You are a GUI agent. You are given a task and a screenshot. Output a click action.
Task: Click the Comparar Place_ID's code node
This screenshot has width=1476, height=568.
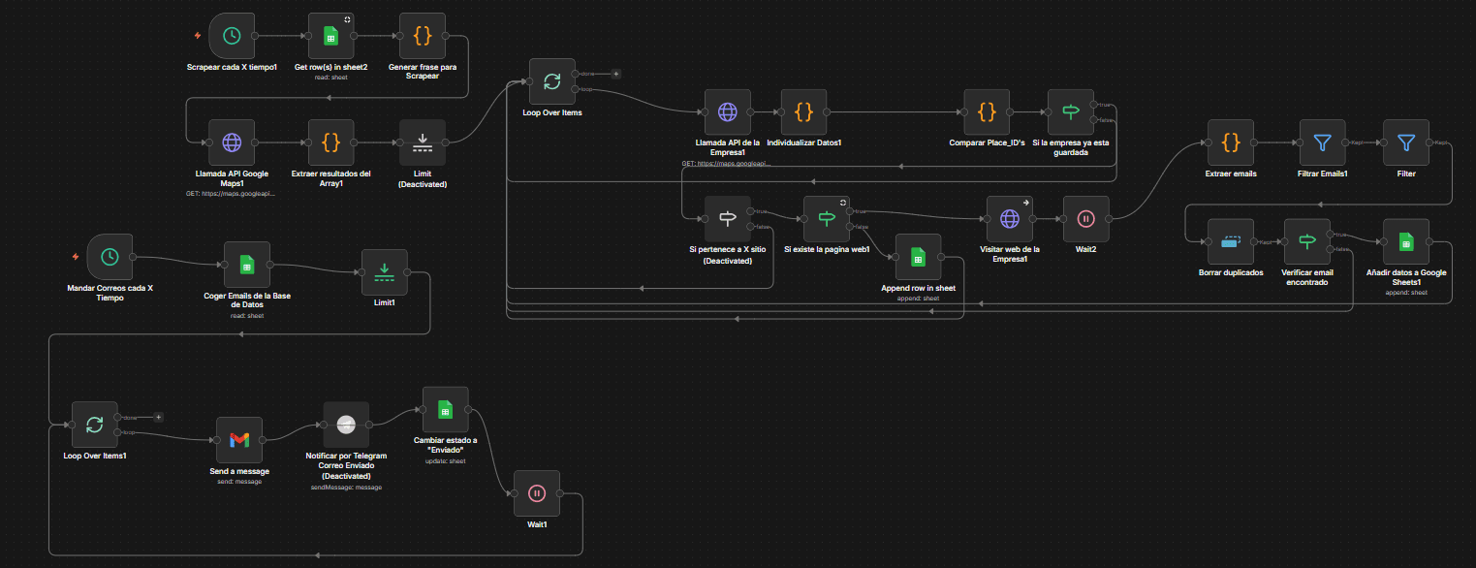987,112
